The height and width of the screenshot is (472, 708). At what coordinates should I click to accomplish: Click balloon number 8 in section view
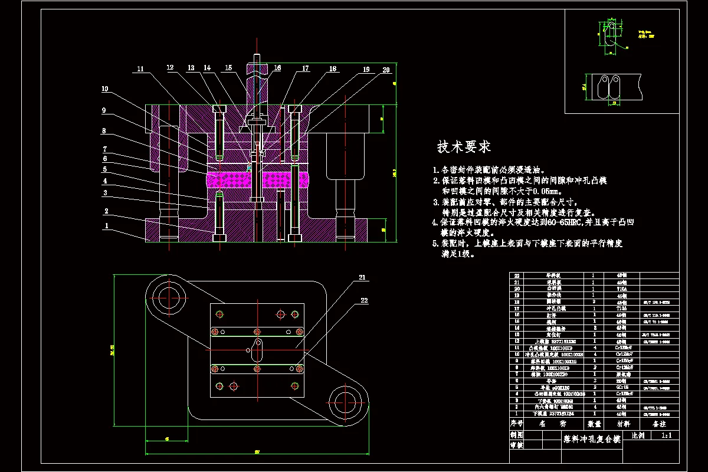(103, 130)
